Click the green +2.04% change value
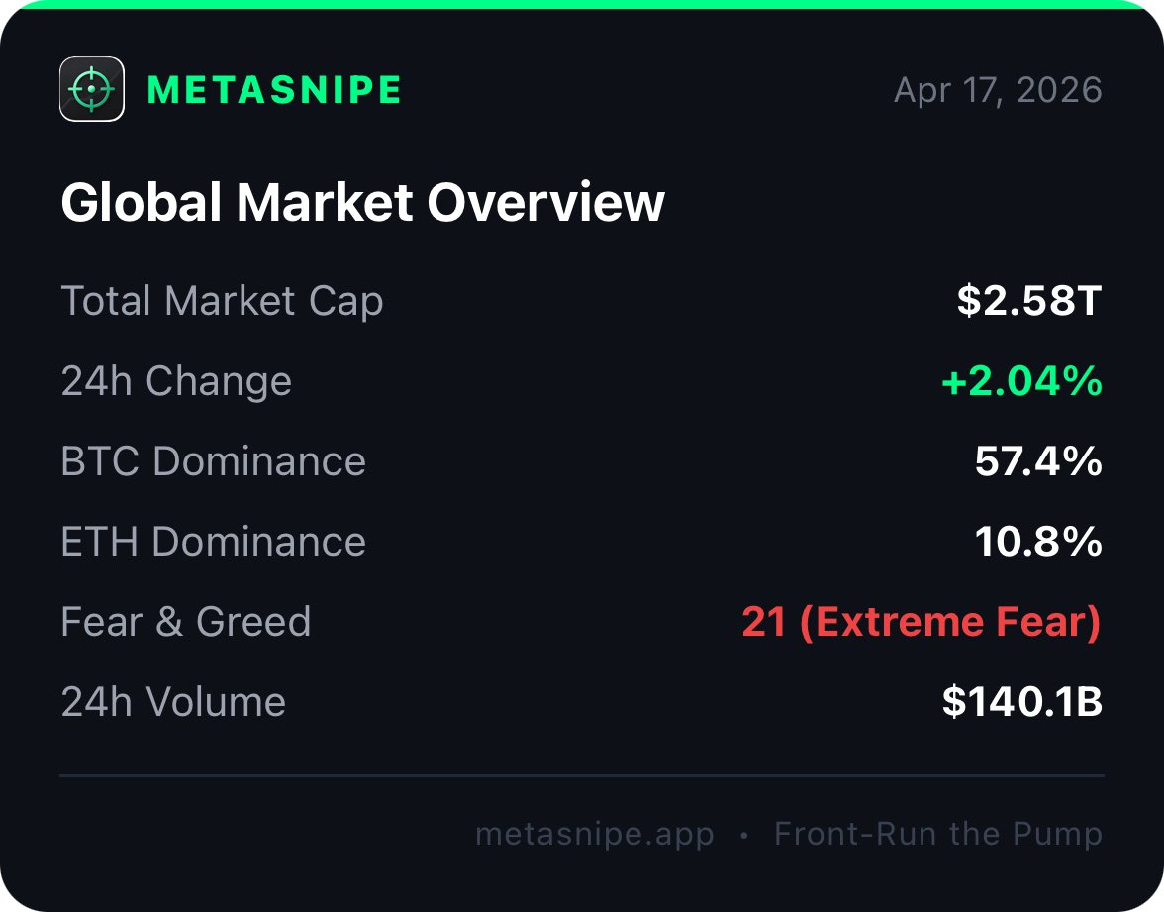 coord(1021,381)
